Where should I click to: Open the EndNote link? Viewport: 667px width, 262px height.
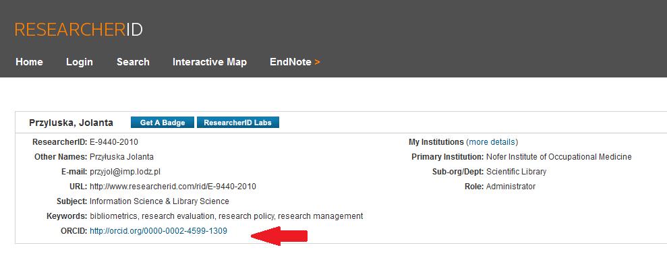[x=291, y=62]
